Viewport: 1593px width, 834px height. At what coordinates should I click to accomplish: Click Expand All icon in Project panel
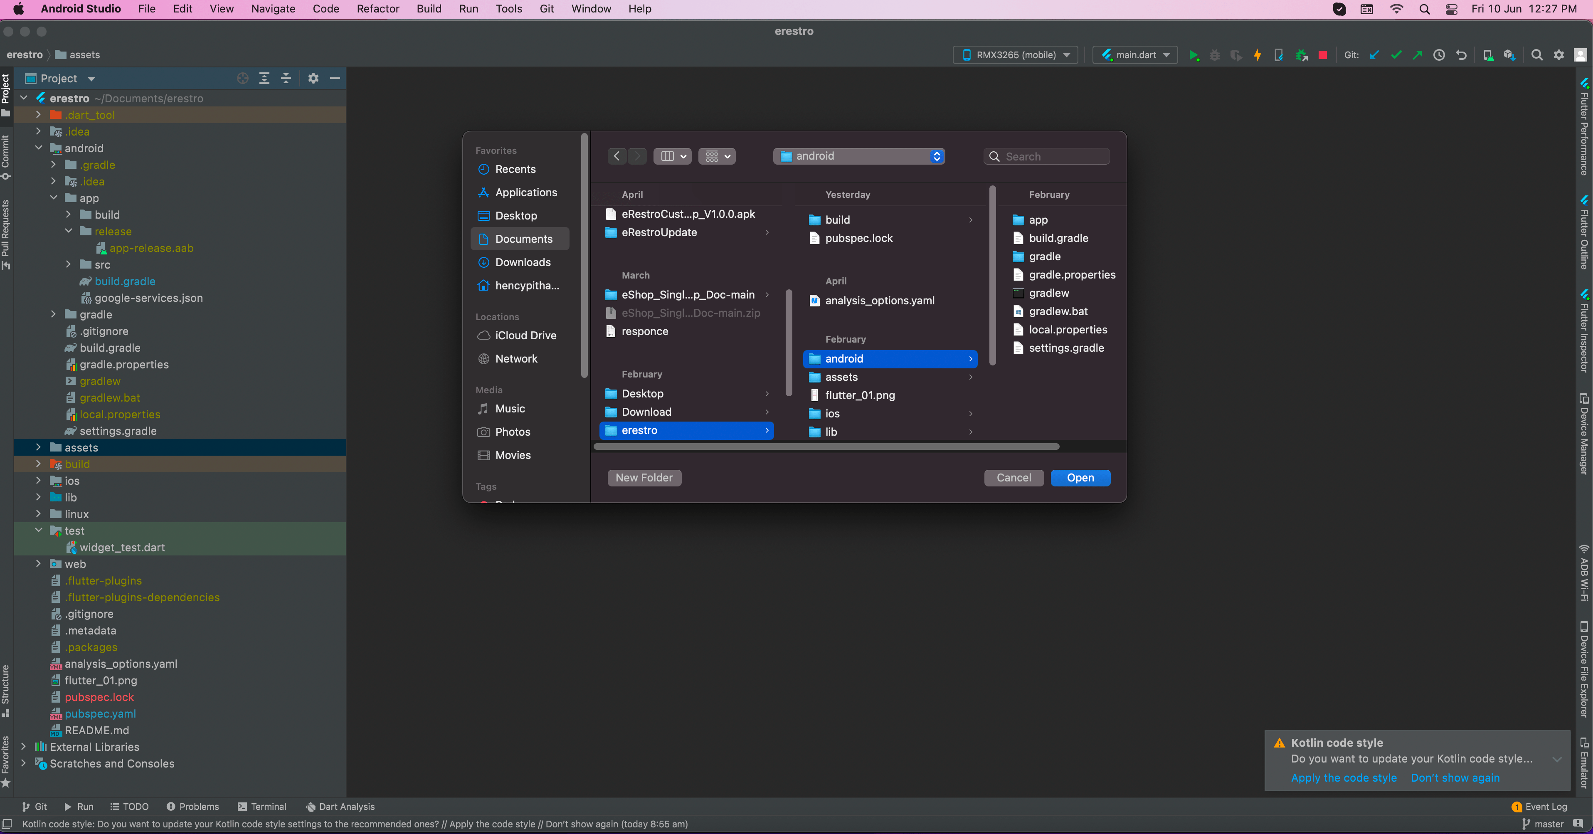click(x=264, y=79)
